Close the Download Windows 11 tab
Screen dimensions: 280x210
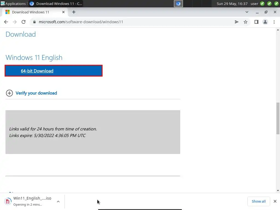point(63,12)
